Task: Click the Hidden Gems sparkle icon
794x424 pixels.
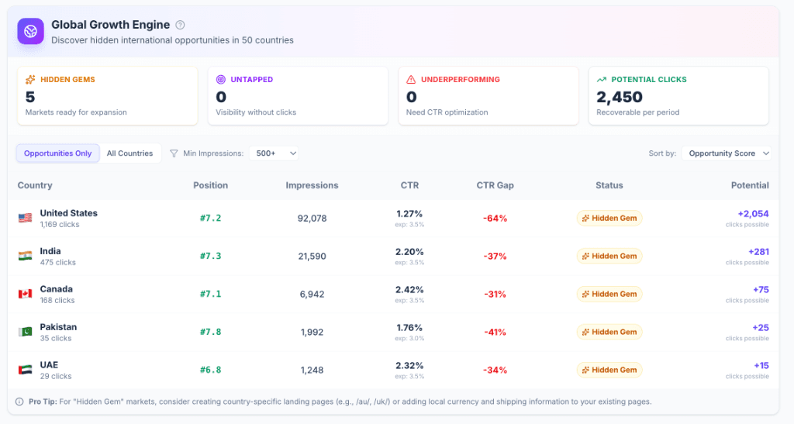Action: (x=30, y=79)
